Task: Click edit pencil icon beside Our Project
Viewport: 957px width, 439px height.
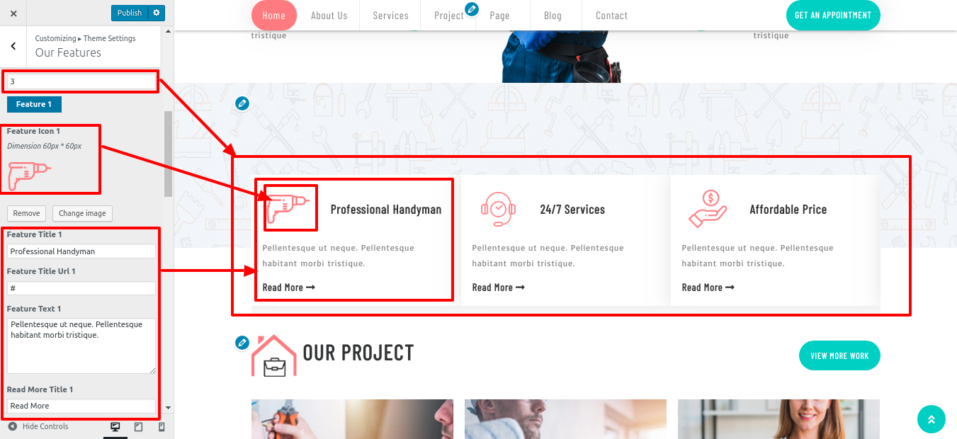Action: coord(242,343)
